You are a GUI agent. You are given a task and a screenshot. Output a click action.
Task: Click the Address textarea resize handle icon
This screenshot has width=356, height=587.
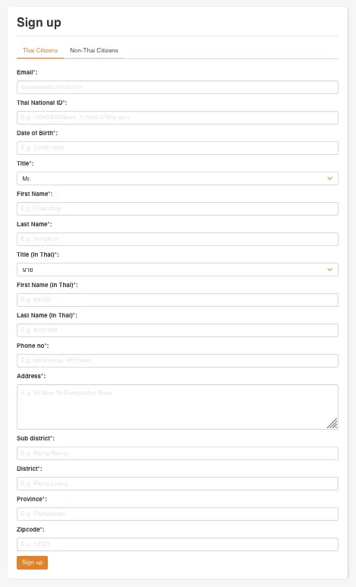click(332, 423)
